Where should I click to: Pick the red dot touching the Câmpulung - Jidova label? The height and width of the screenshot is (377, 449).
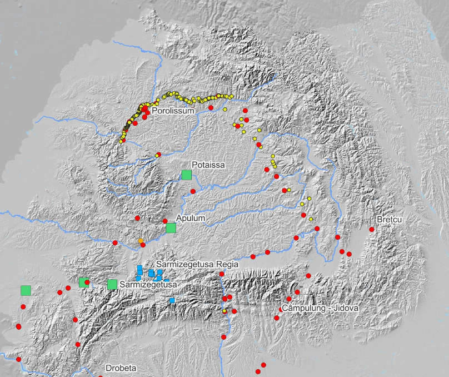coord(281,310)
